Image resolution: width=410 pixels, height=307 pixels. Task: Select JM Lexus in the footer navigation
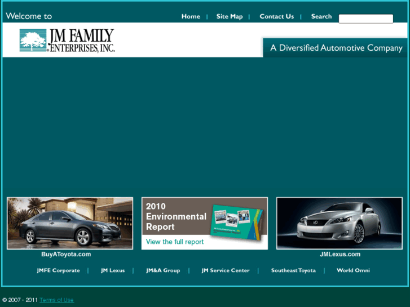(113, 270)
